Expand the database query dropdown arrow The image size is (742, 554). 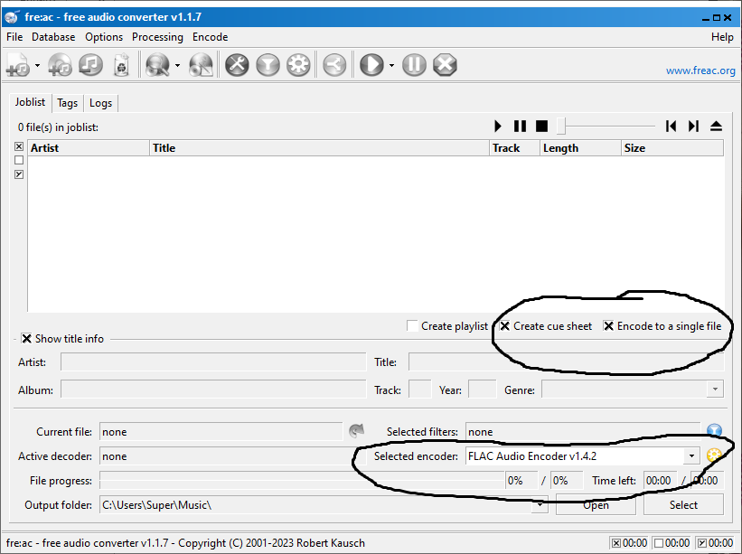pyautogui.click(x=177, y=65)
